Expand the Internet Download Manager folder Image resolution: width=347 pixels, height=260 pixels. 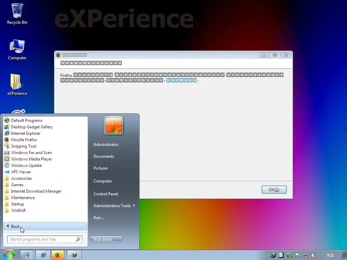(x=36, y=191)
